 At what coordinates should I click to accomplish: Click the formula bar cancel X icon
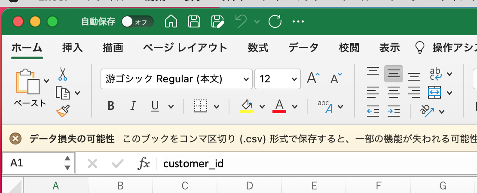pyautogui.click(x=92, y=164)
